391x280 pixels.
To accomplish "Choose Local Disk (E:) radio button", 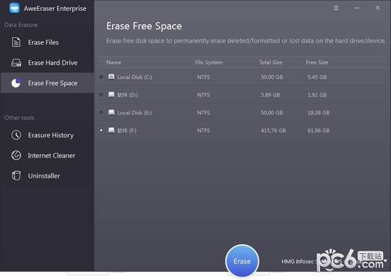I will point(101,113).
